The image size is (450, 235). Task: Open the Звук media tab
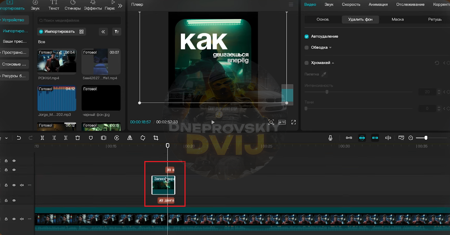coord(35,5)
